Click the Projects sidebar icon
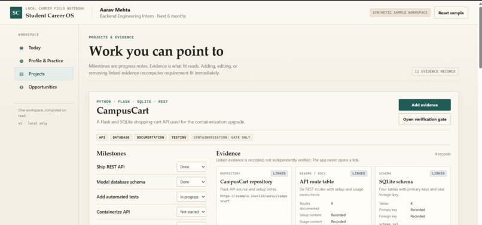The image size is (482, 225). click(22, 74)
